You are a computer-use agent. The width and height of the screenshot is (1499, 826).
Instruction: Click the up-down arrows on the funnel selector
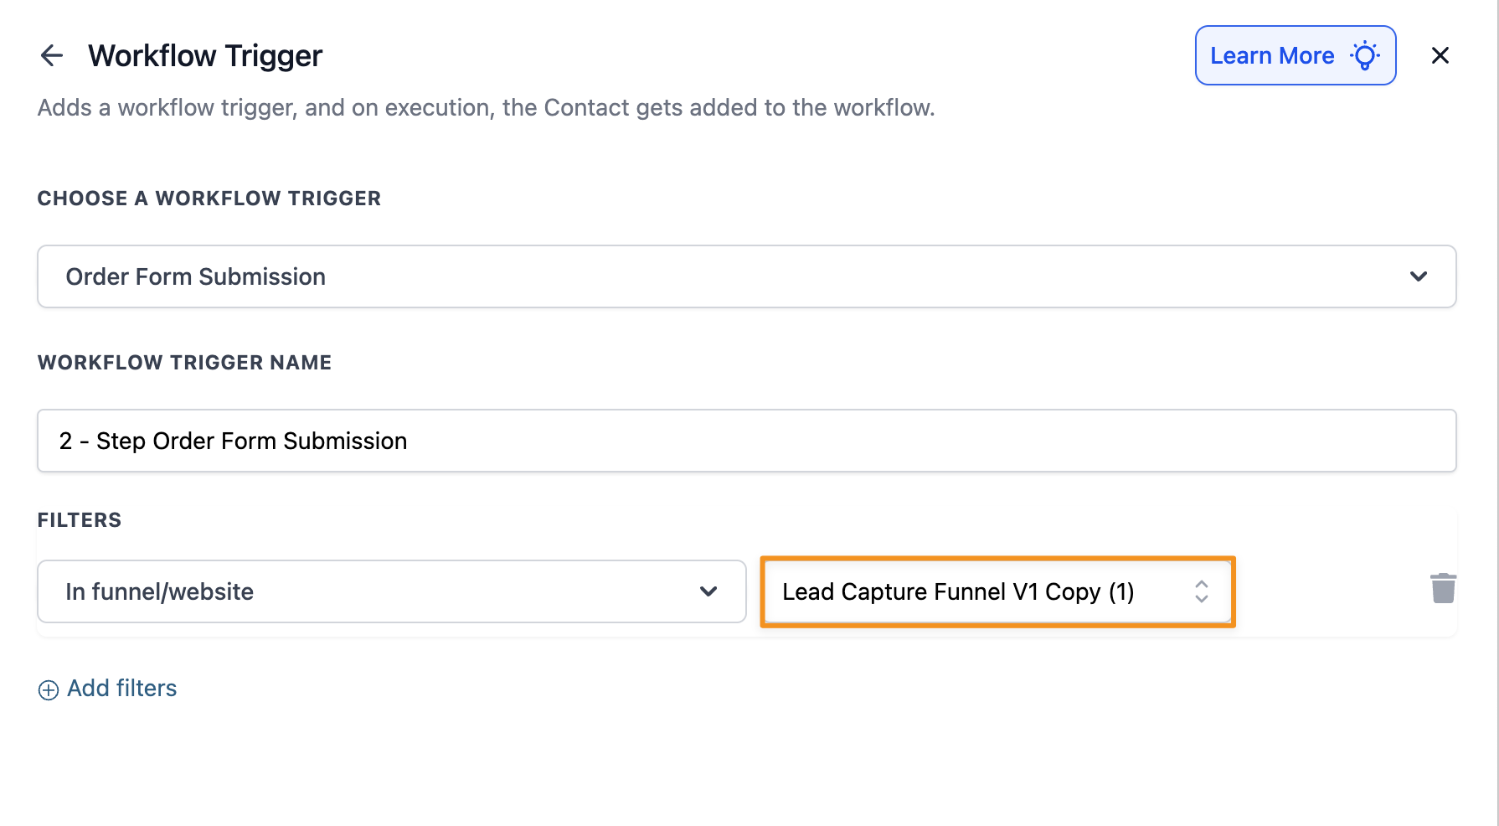pos(1202,591)
